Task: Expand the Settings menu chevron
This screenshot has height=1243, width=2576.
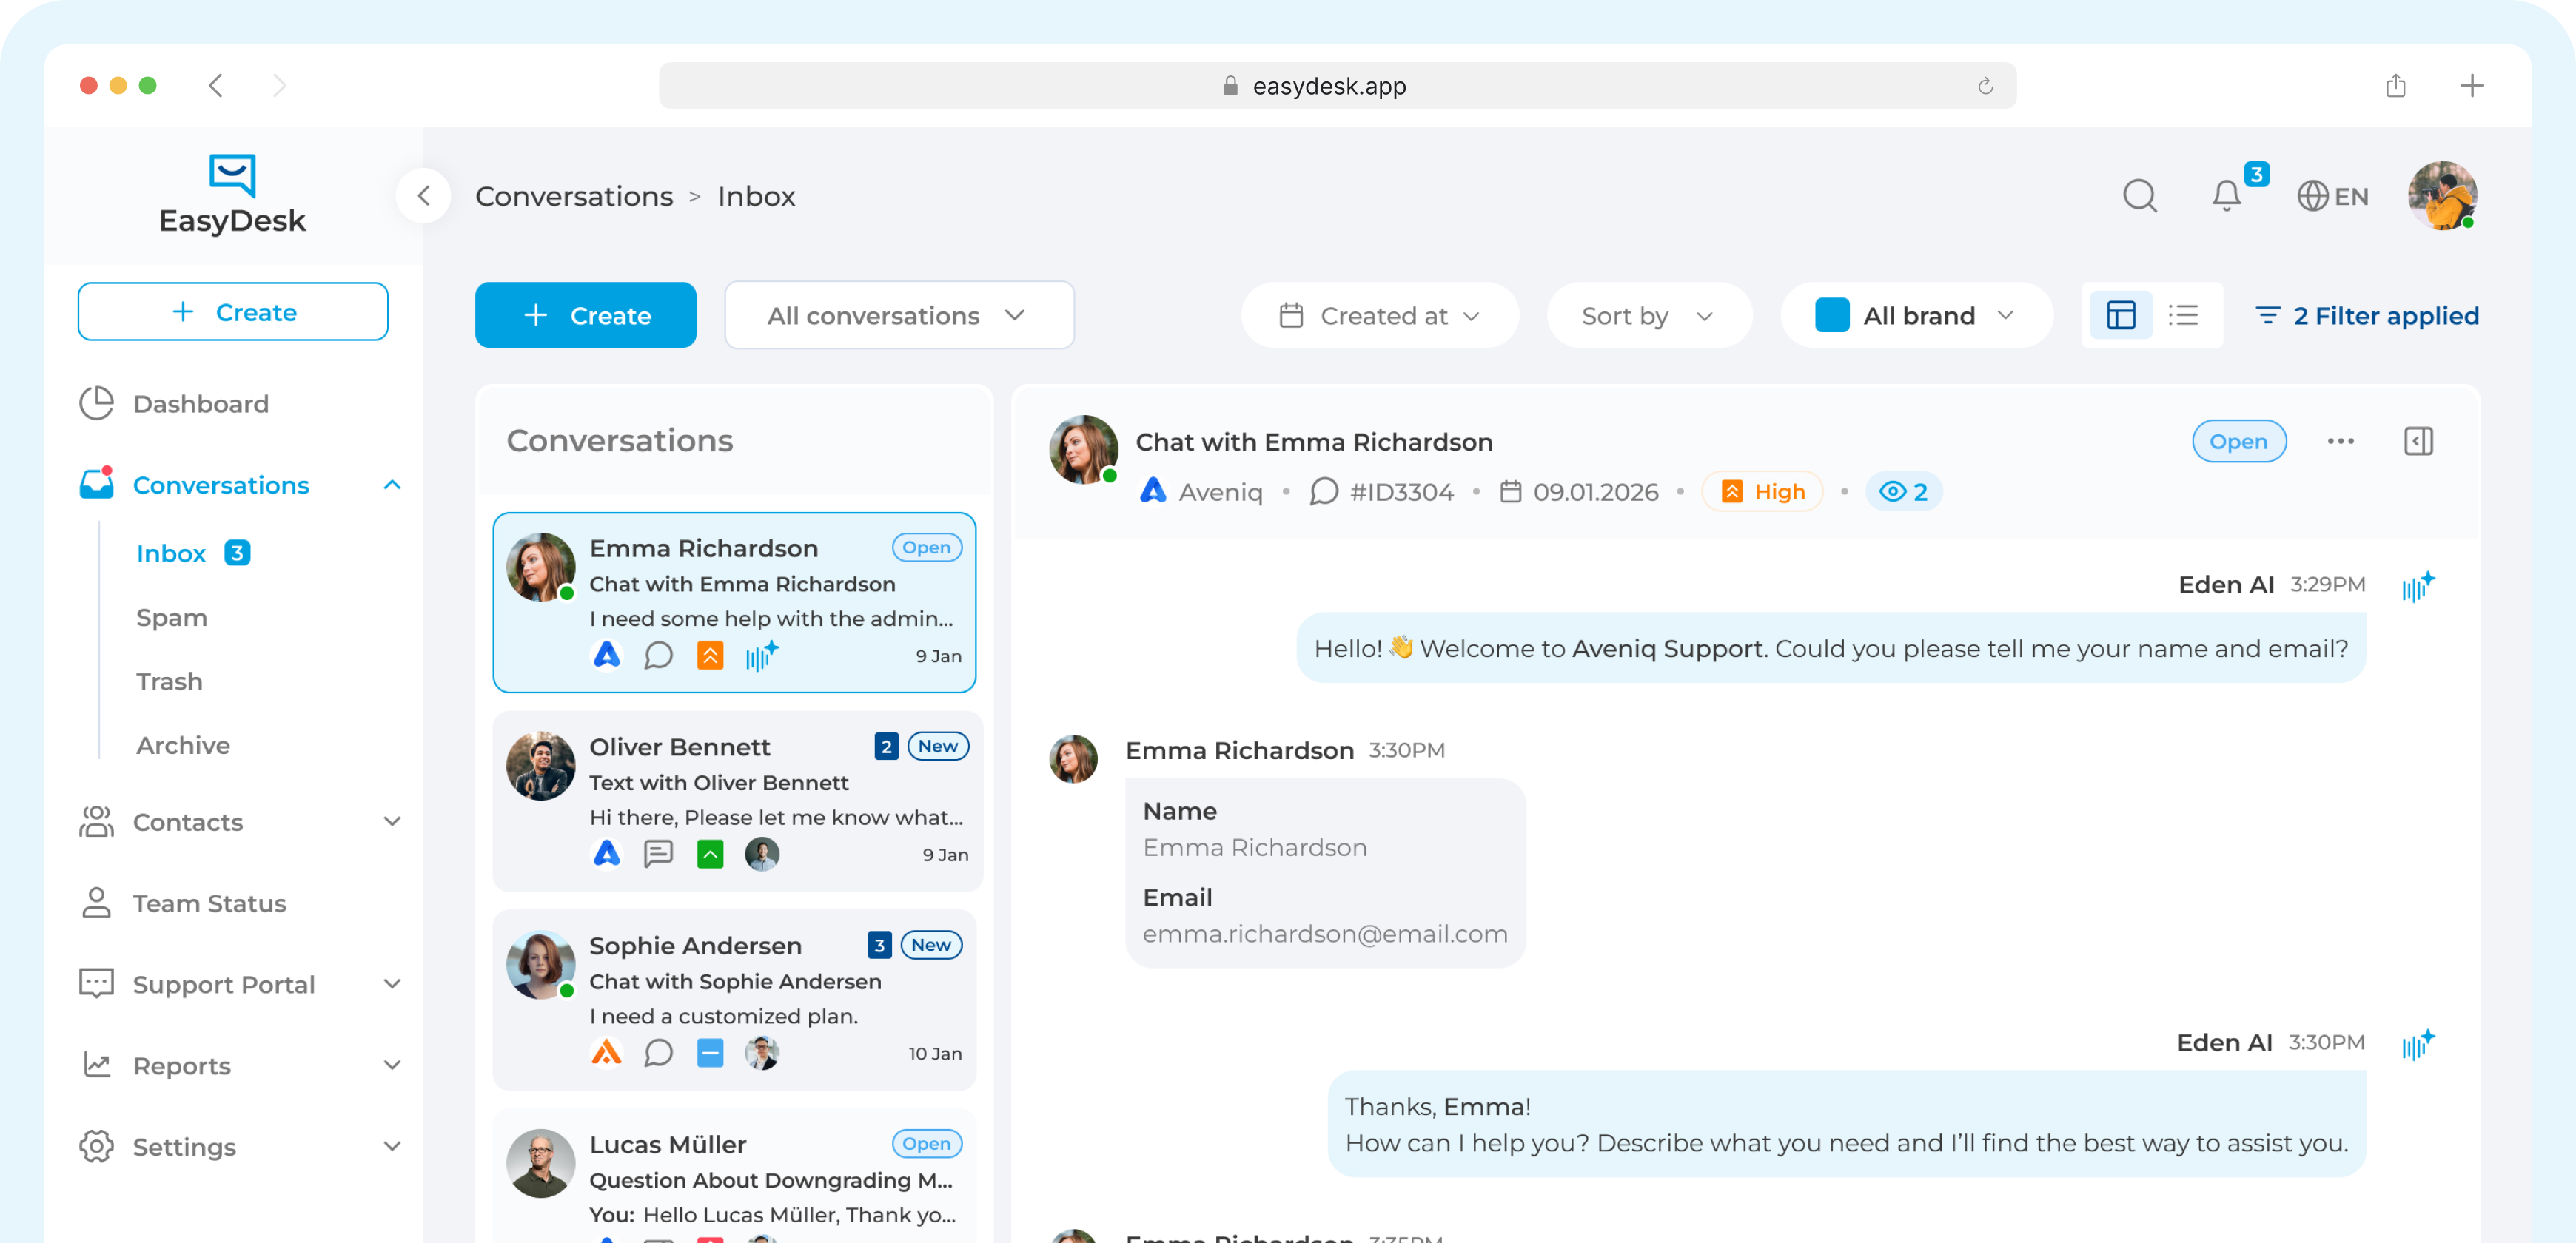Action: click(x=392, y=1146)
